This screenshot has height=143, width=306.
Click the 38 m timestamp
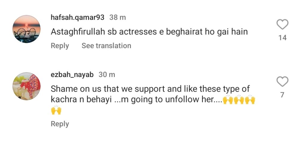pyautogui.click(x=117, y=17)
